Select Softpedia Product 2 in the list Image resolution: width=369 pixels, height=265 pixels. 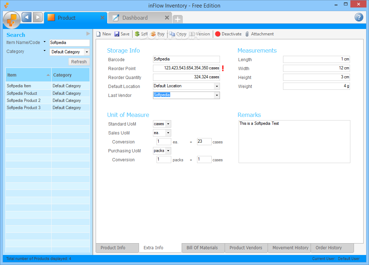pyautogui.click(x=48, y=100)
